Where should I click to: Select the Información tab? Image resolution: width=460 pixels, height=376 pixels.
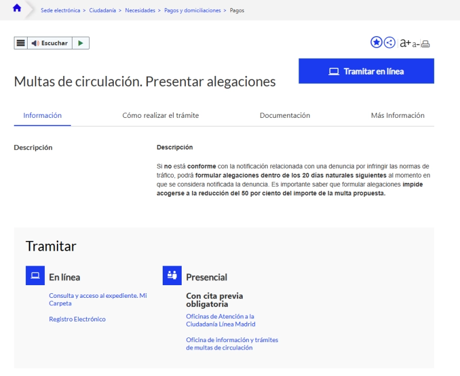click(x=43, y=116)
